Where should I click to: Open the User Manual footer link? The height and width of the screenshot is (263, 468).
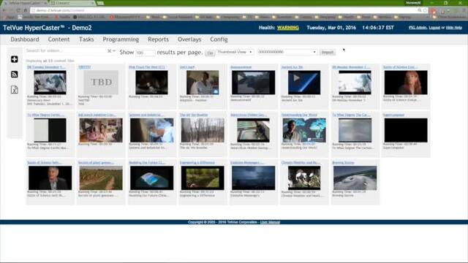point(270,222)
